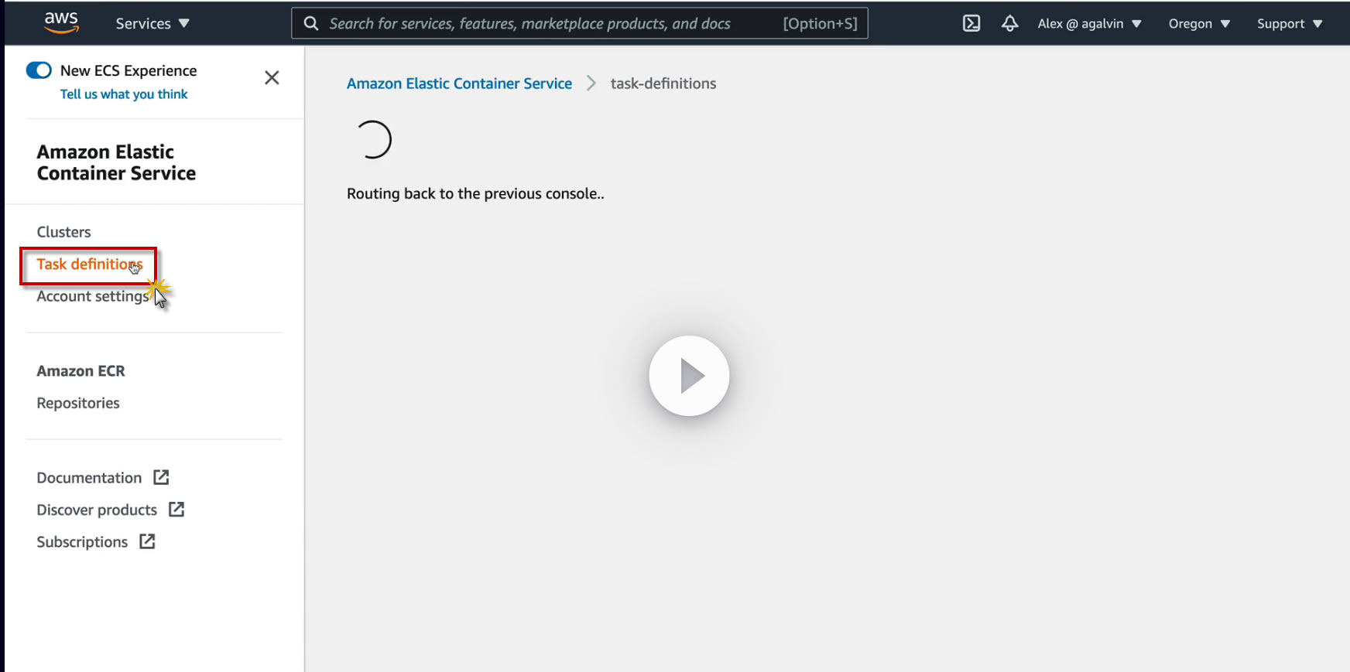Viewport: 1350px width, 672px height.
Task: Open Repositories under Amazon ECR
Action: tap(78, 403)
